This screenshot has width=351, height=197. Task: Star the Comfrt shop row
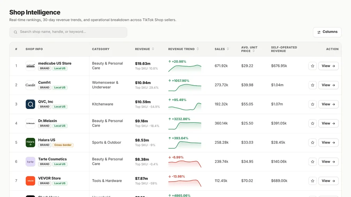click(312, 85)
